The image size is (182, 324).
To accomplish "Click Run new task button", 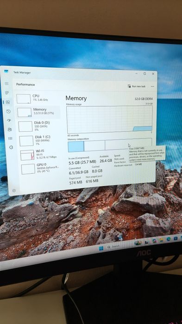I will point(137,86).
